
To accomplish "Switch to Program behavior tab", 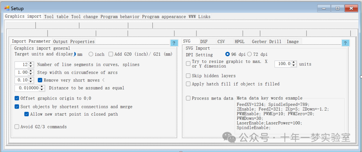I will point(120,17).
